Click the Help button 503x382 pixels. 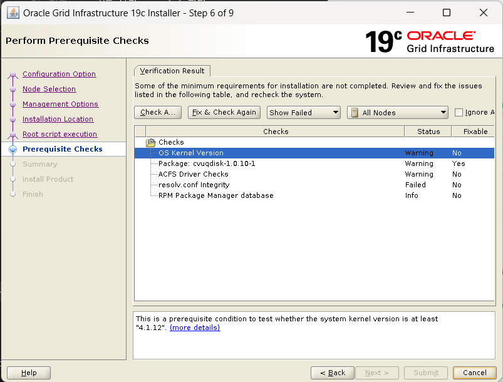pyautogui.click(x=29, y=373)
